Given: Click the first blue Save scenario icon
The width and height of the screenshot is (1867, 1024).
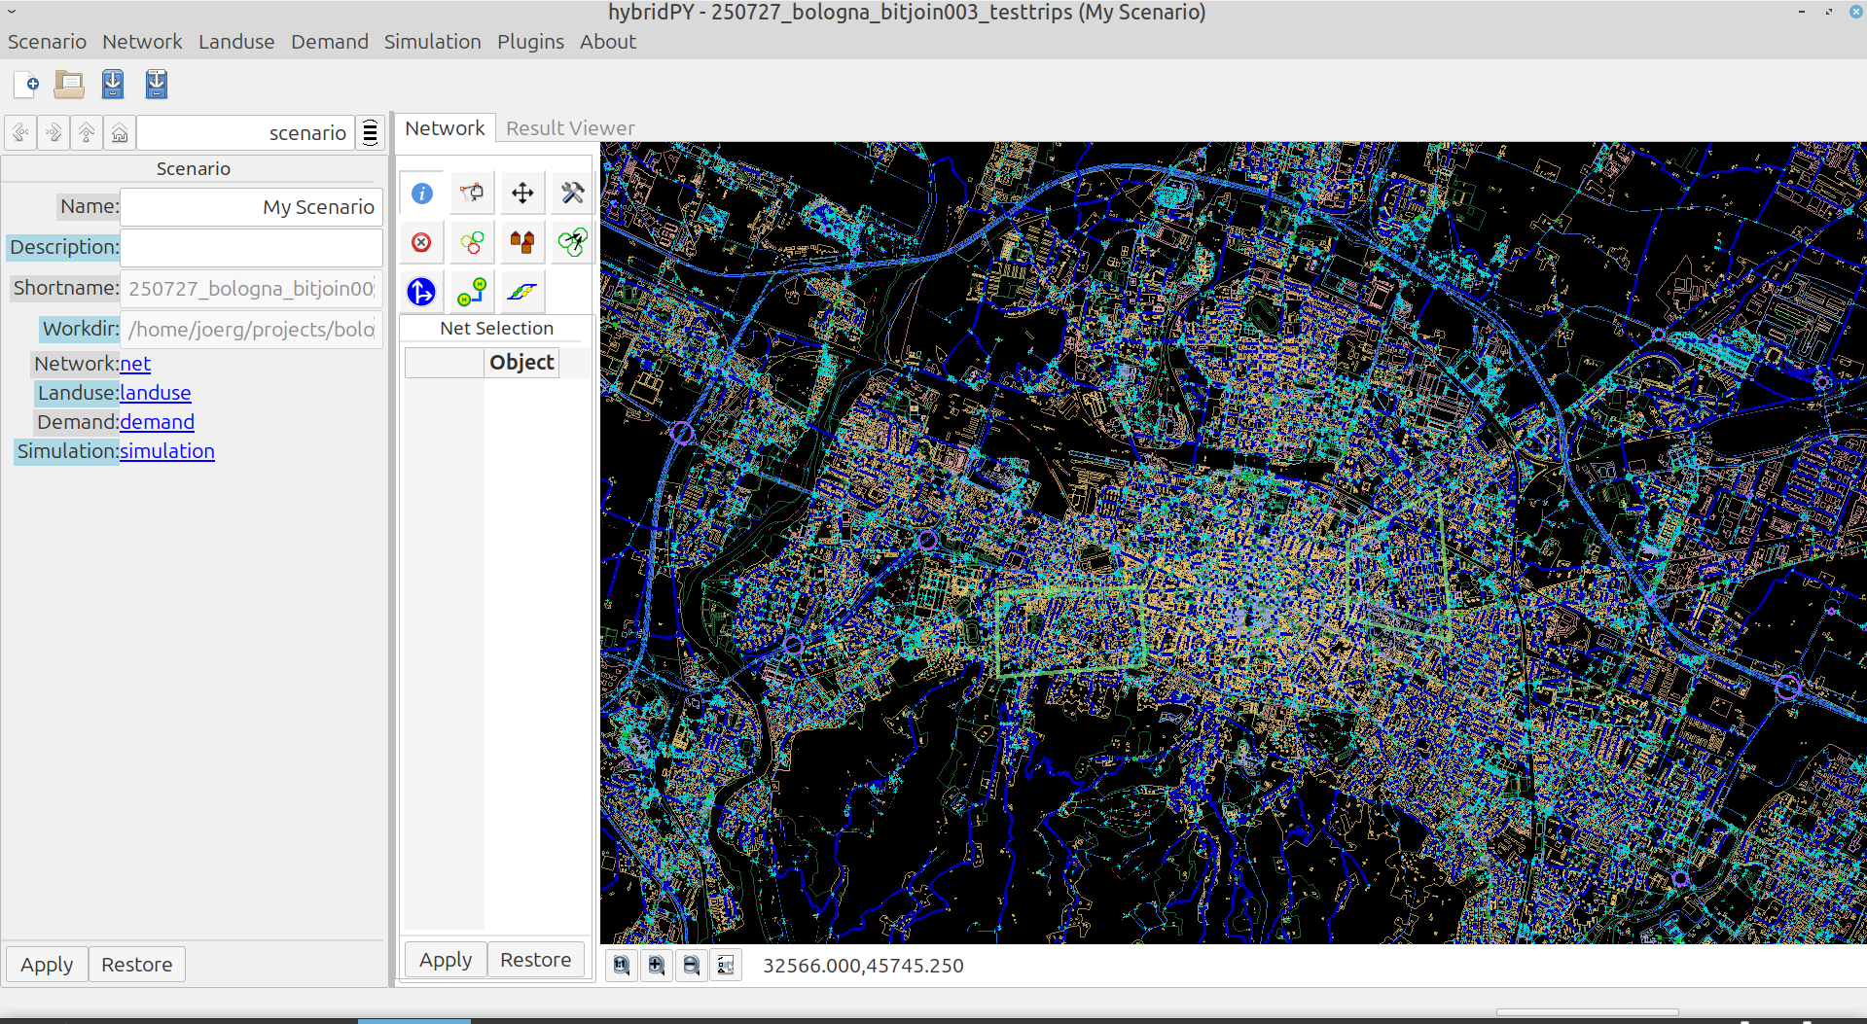Looking at the screenshot, I should pyautogui.click(x=113, y=85).
